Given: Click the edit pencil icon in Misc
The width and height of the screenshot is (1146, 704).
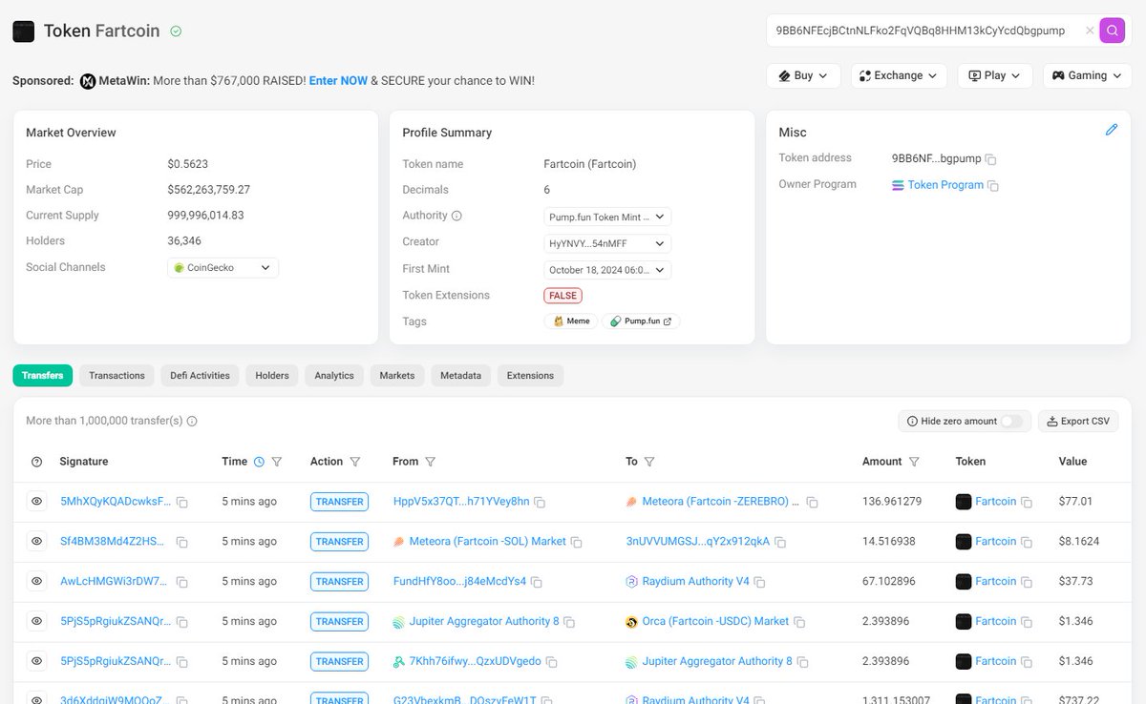Looking at the screenshot, I should 1111,130.
